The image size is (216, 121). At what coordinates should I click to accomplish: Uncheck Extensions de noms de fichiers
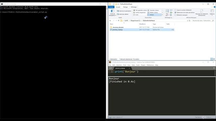(x=175, y=12)
